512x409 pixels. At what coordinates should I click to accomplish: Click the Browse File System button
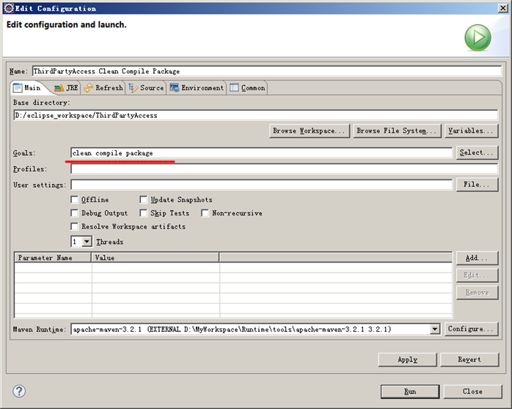[397, 130]
